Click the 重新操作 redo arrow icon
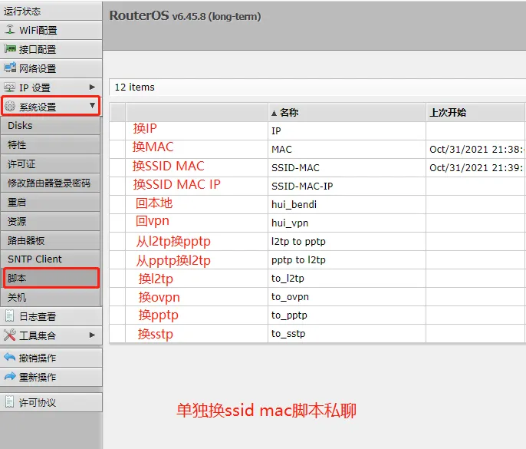 tap(10, 376)
